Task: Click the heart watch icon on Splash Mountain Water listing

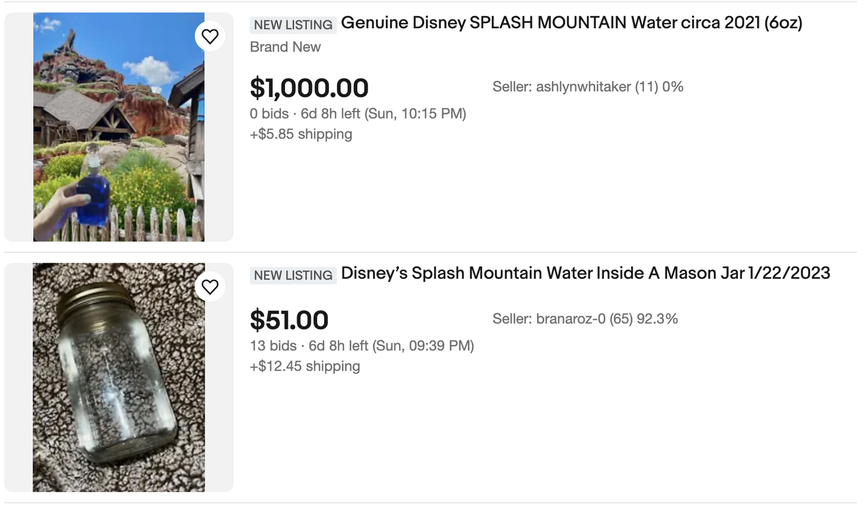Action: click(x=210, y=36)
